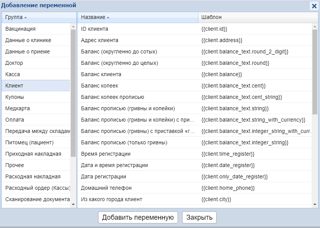Select the Медкарта group
This screenshot has height=228, width=320.
tap(17, 108)
